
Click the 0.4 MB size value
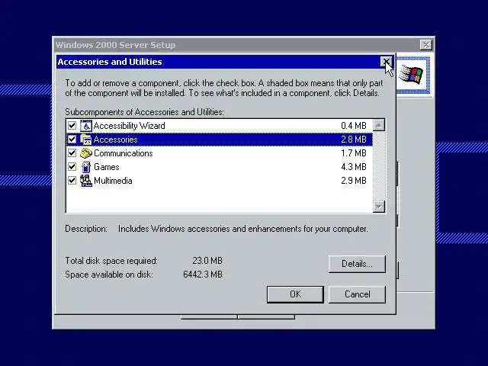354,126
